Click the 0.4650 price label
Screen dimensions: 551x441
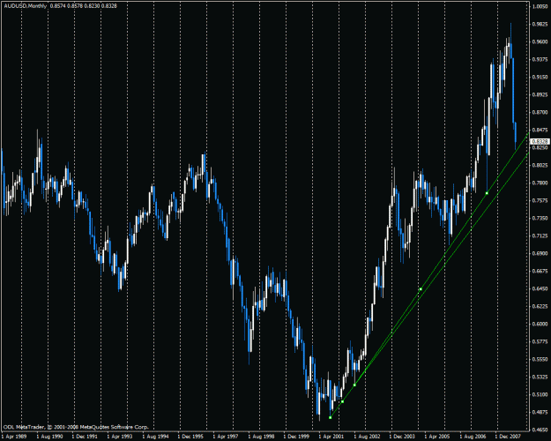pyautogui.click(x=540, y=430)
